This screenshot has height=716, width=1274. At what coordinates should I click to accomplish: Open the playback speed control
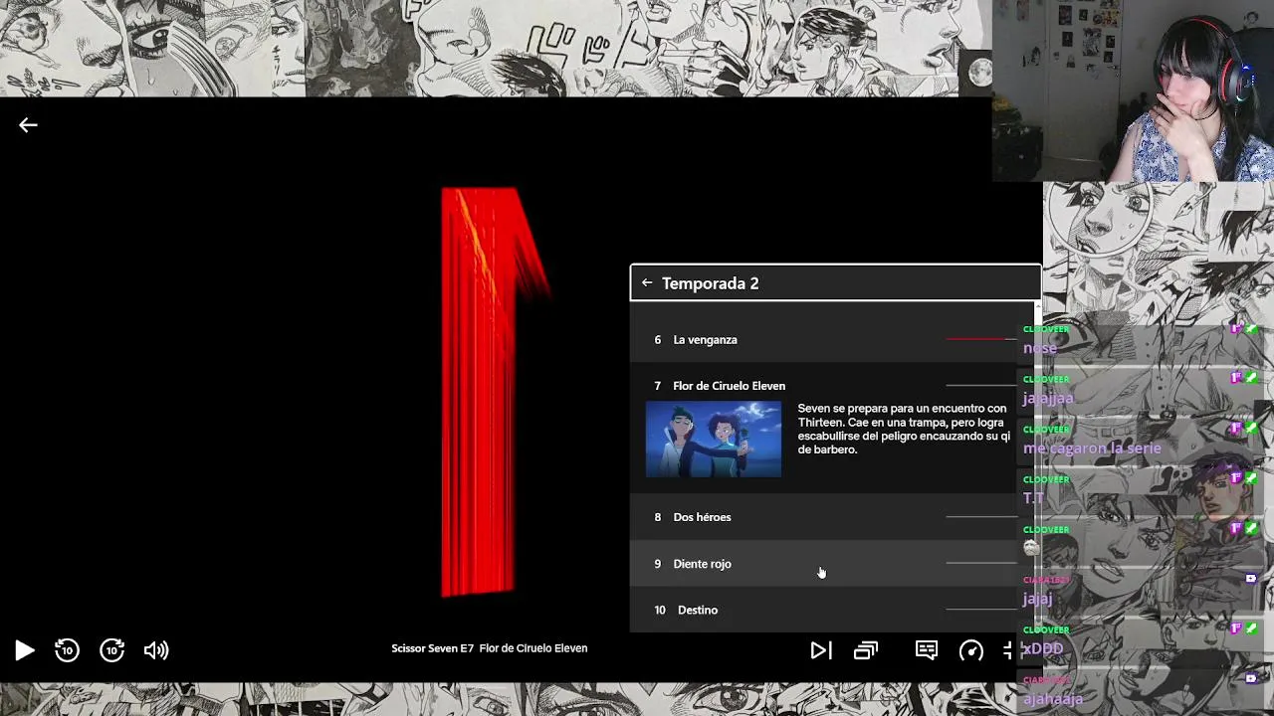tap(971, 650)
